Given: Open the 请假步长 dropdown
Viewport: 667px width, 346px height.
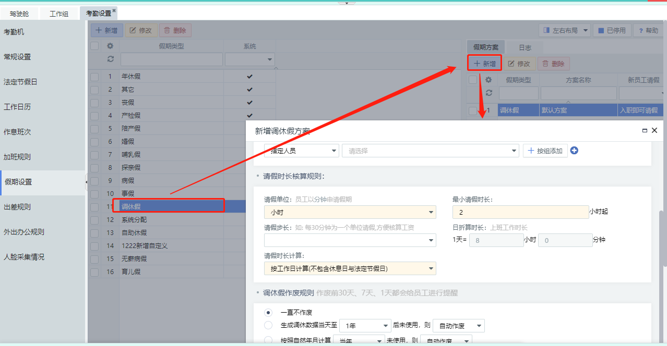Looking at the screenshot, I should point(350,240).
